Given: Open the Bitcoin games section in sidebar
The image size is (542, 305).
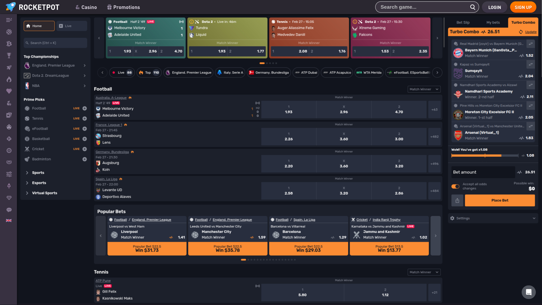Looking at the screenshot, I should pyautogui.click(x=9, y=44).
